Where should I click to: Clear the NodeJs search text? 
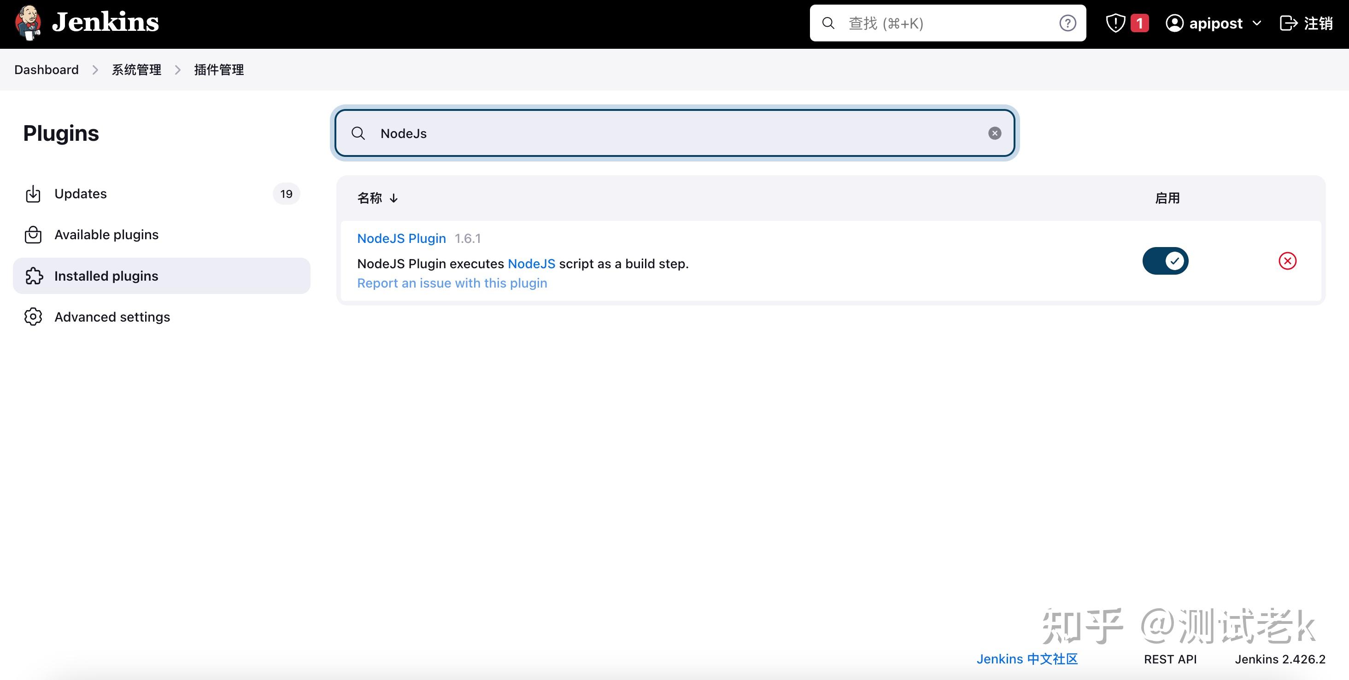click(994, 133)
